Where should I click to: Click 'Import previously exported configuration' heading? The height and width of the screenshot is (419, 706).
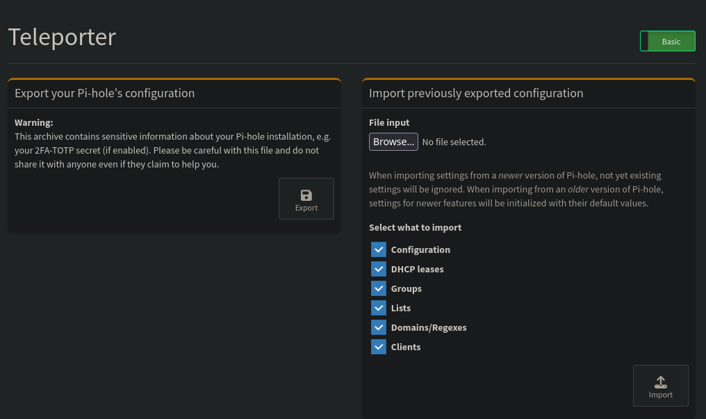coord(476,93)
